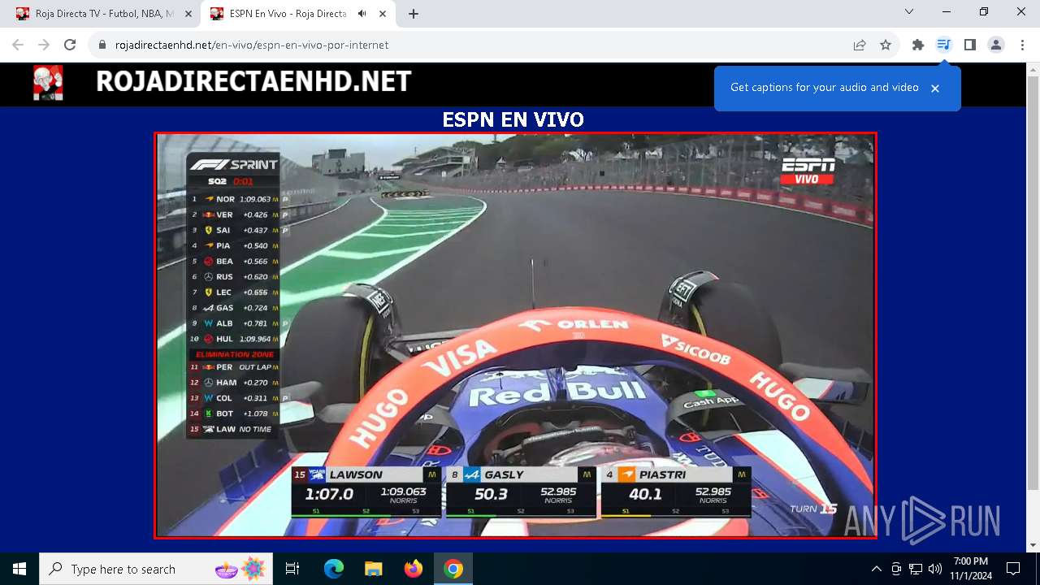Click the ROJADIRECTAENHD.NET header title

point(253,81)
